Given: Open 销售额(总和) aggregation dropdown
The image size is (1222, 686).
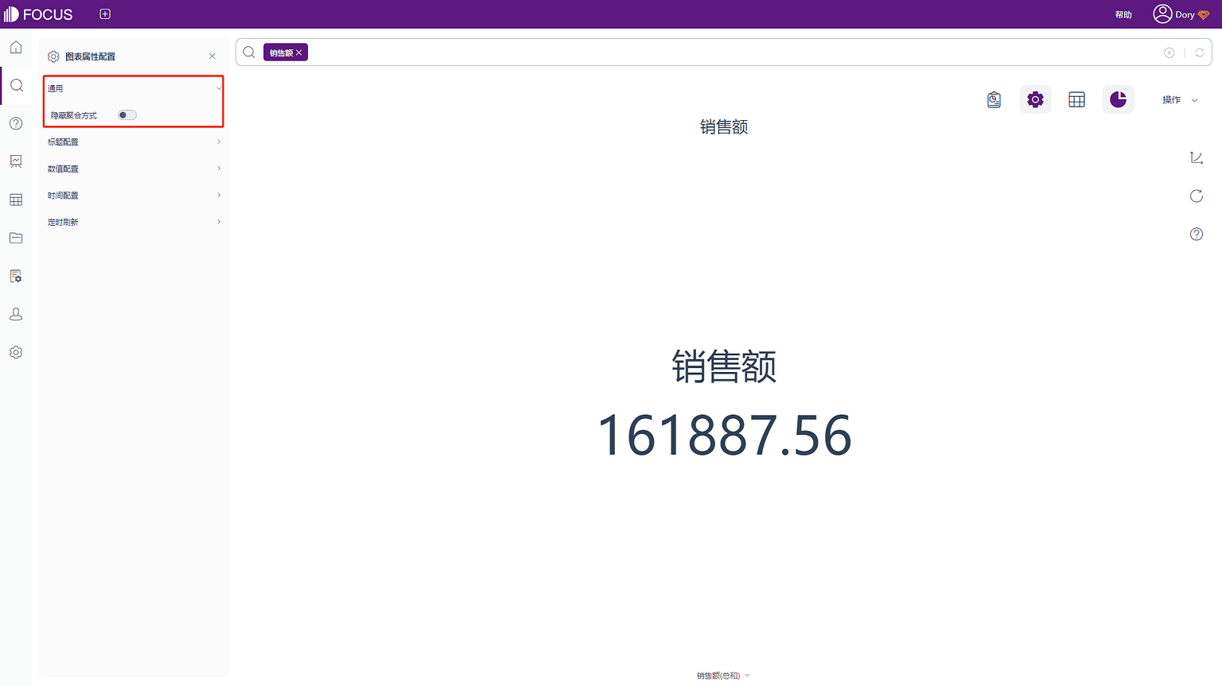Looking at the screenshot, I should click(723, 676).
